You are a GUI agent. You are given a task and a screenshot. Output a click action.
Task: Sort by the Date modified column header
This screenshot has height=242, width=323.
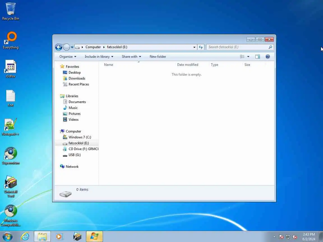pyautogui.click(x=192, y=65)
